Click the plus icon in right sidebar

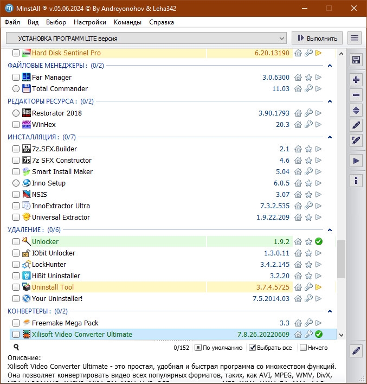(356, 80)
